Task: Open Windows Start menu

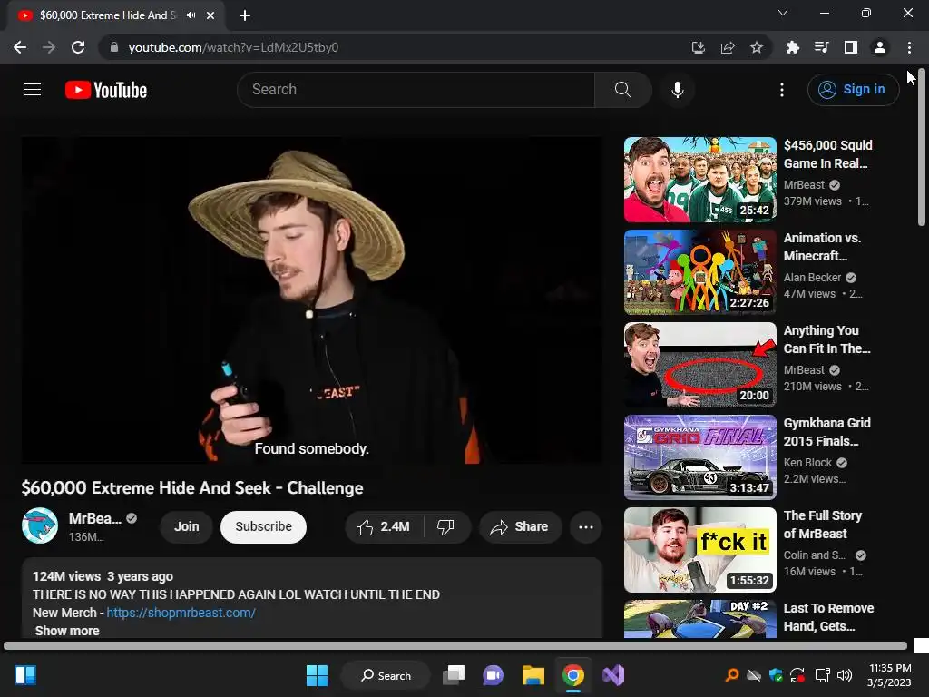Action: tap(317, 675)
